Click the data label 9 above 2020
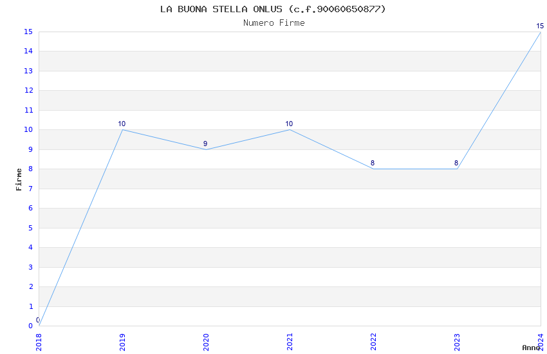Image resolution: width=547 pixels, height=354 pixels. coord(205,144)
